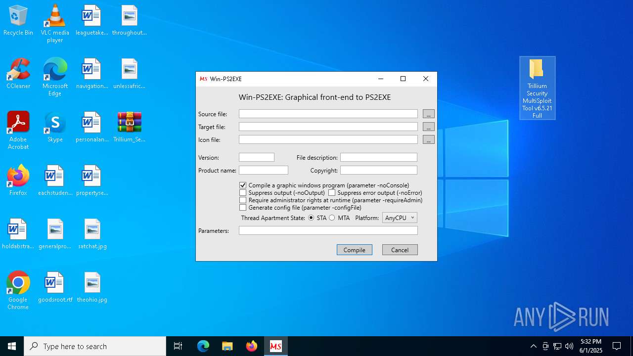Focus the Product name input field
The width and height of the screenshot is (633, 356).
click(264, 170)
